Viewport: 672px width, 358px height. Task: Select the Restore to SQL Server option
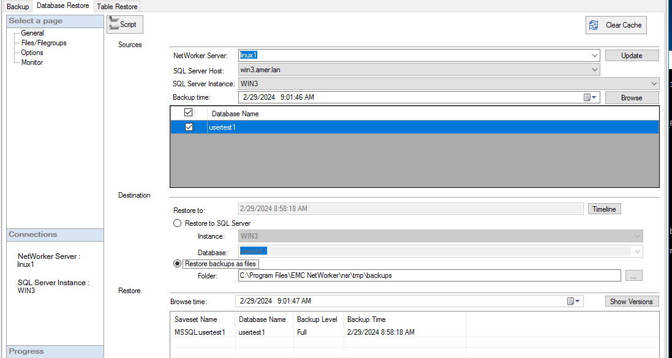click(177, 223)
